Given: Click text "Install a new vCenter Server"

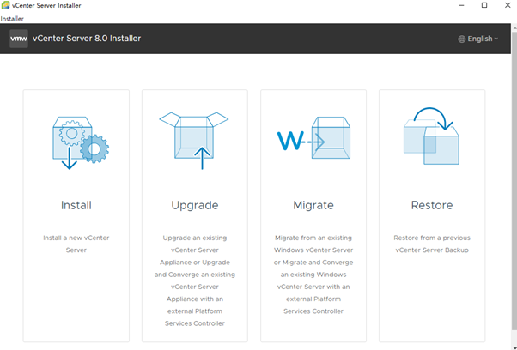Looking at the screenshot, I should [76, 244].
